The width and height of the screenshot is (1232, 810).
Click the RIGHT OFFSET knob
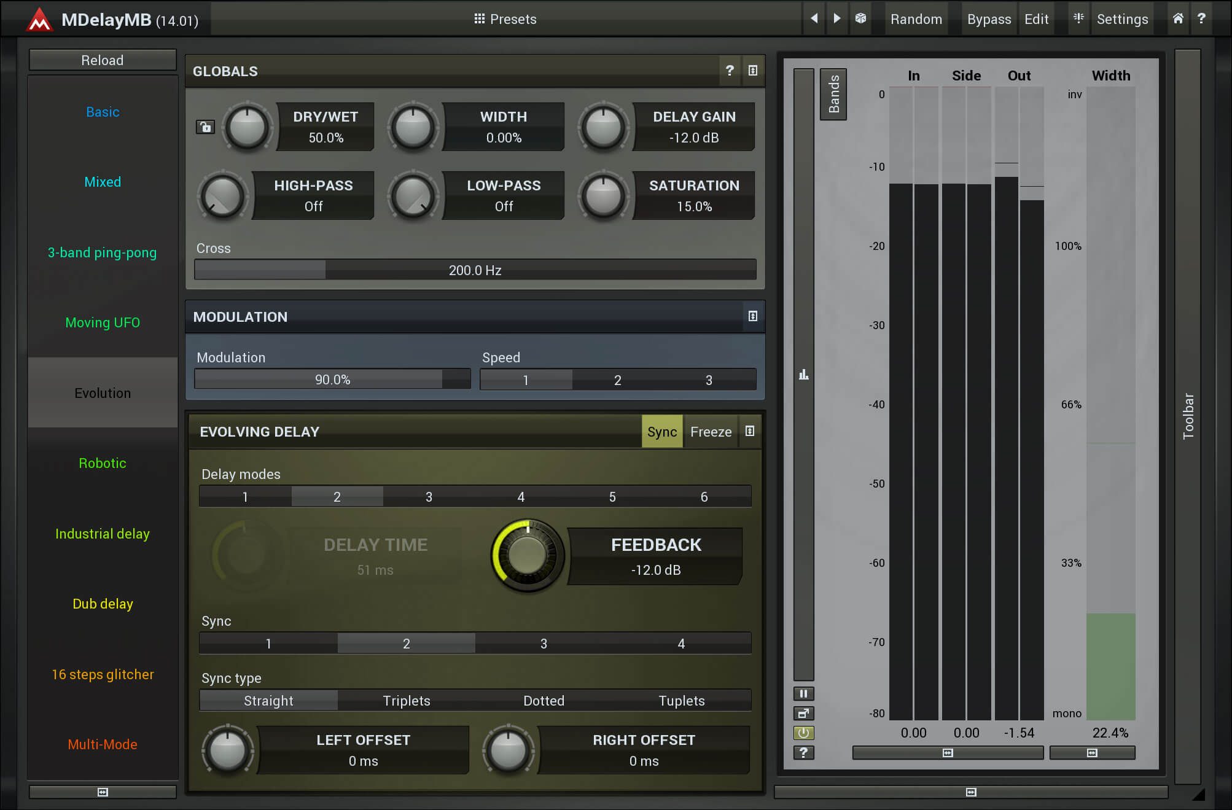509,750
